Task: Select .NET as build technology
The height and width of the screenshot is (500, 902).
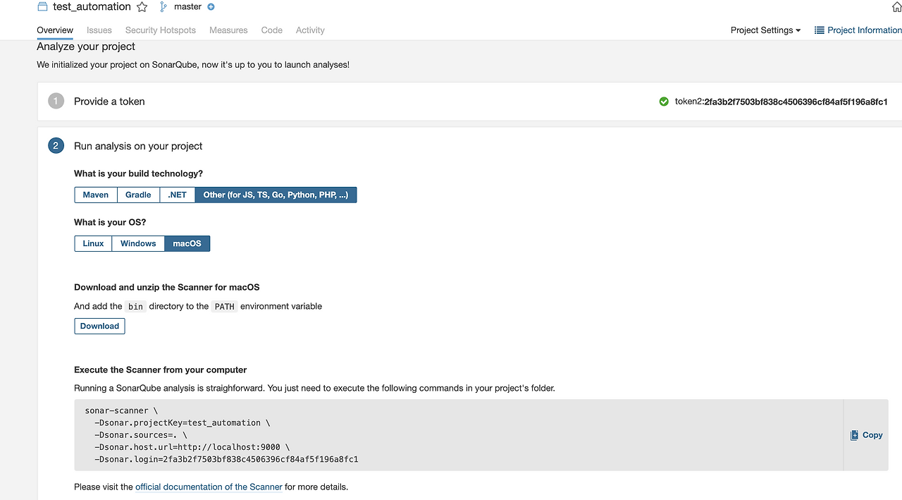Action: (178, 195)
